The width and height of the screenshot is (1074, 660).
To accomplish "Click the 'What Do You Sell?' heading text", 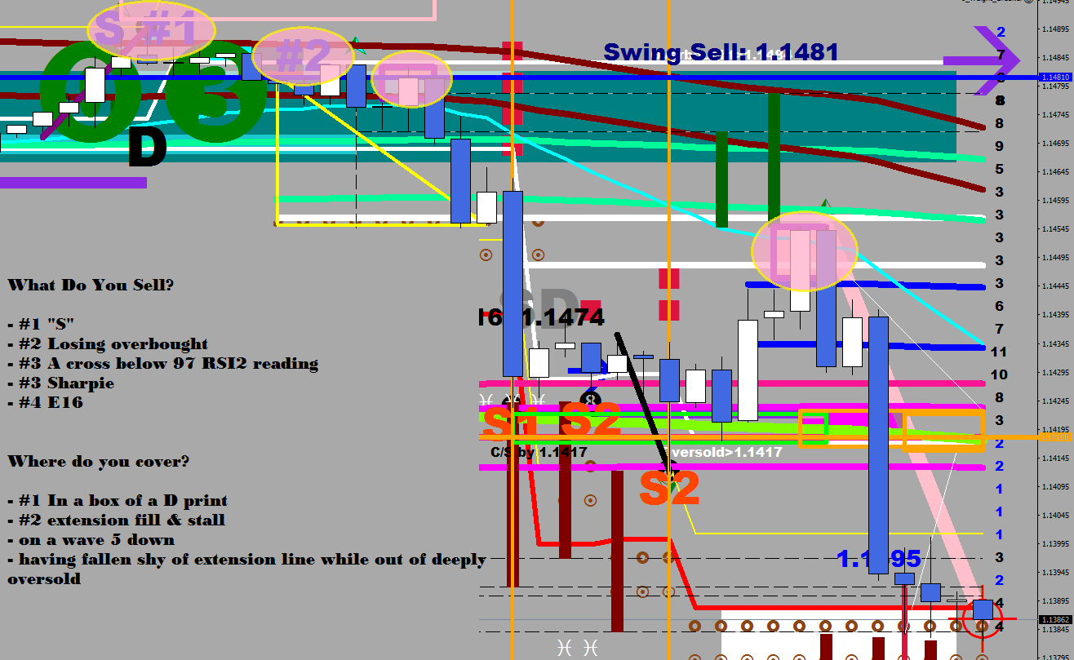I will click(x=90, y=286).
